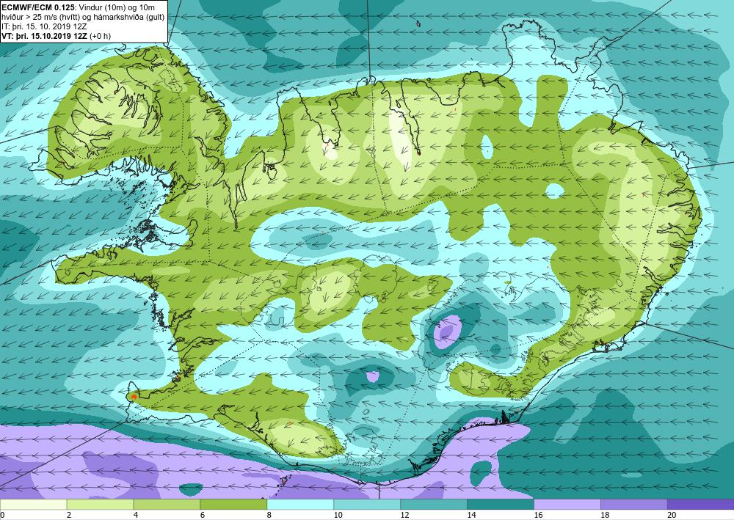Click the pale cyan 8–10 m/s legend swatch
The height and width of the screenshot is (520, 734).
tap(300, 505)
